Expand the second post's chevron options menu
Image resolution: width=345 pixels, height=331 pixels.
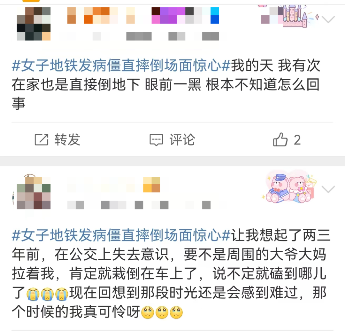coord(328,189)
